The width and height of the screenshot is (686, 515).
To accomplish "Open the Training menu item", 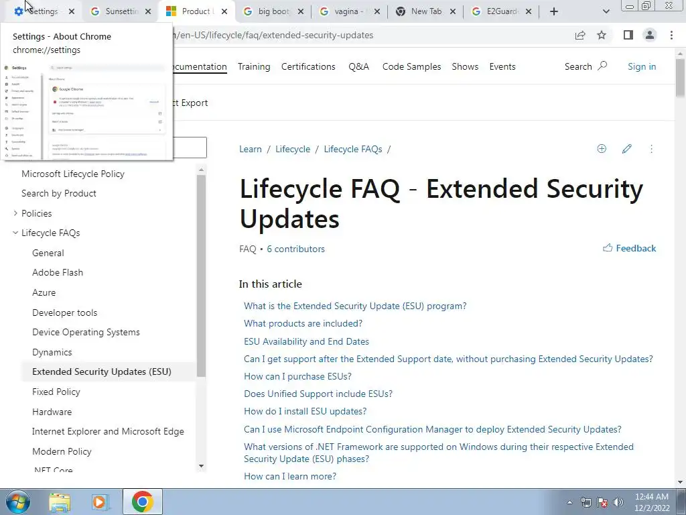I will pos(254,66).
